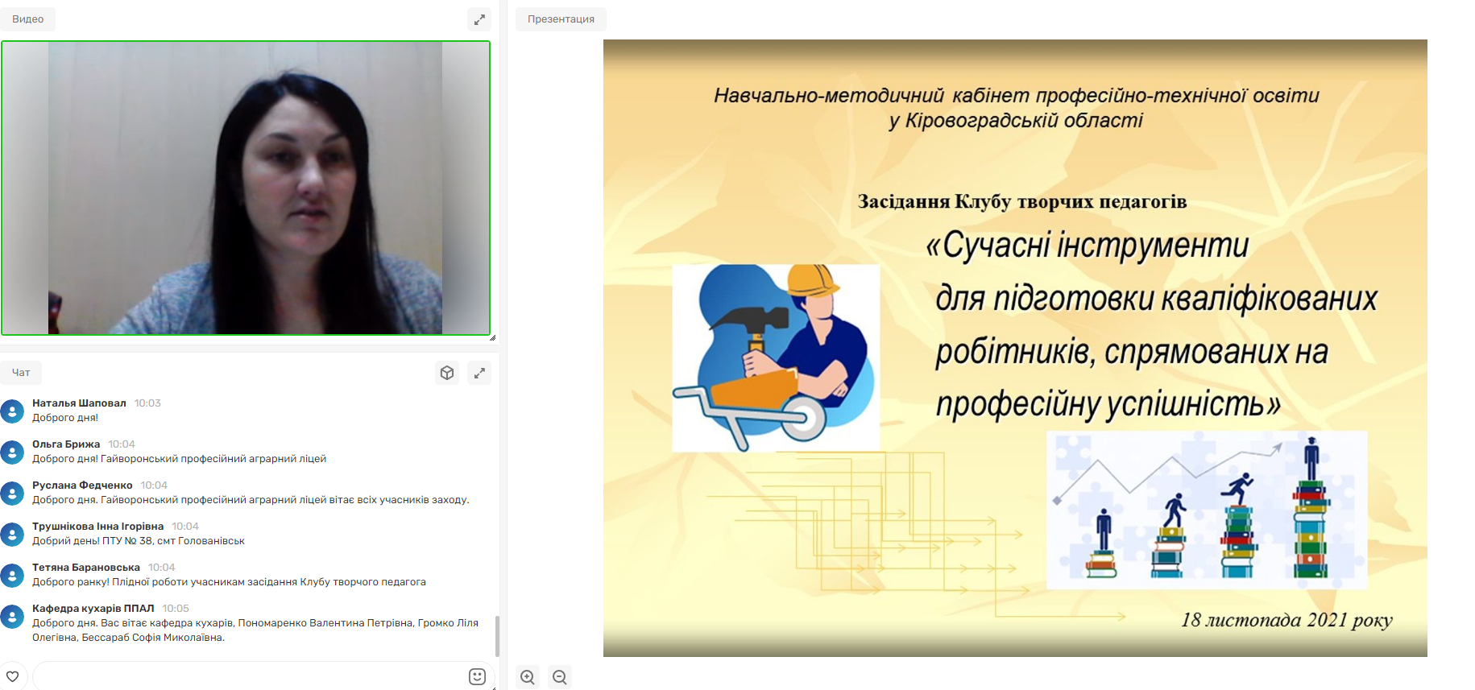
Task: Click the message 'Доброго дня!' from Наталья
Action: click(65, 418)
